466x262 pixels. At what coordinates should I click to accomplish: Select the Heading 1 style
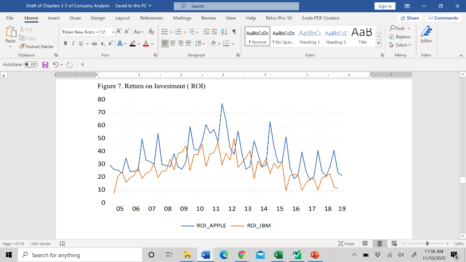[310, 36]
